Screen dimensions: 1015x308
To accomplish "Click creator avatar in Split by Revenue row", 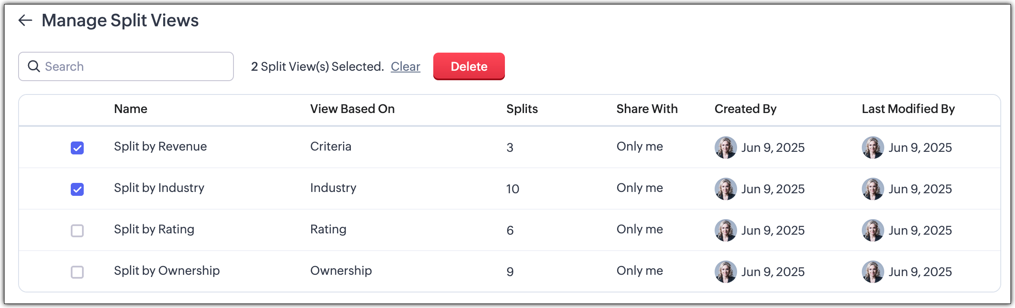I will 725,148.
